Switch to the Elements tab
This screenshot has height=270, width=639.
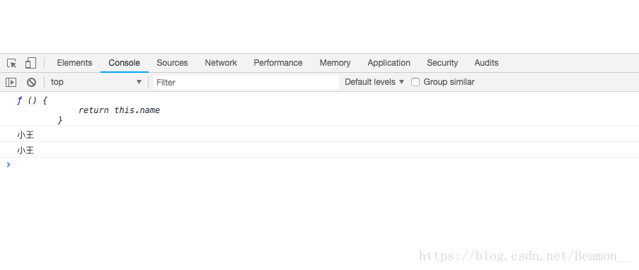click(x=74, y=63)
